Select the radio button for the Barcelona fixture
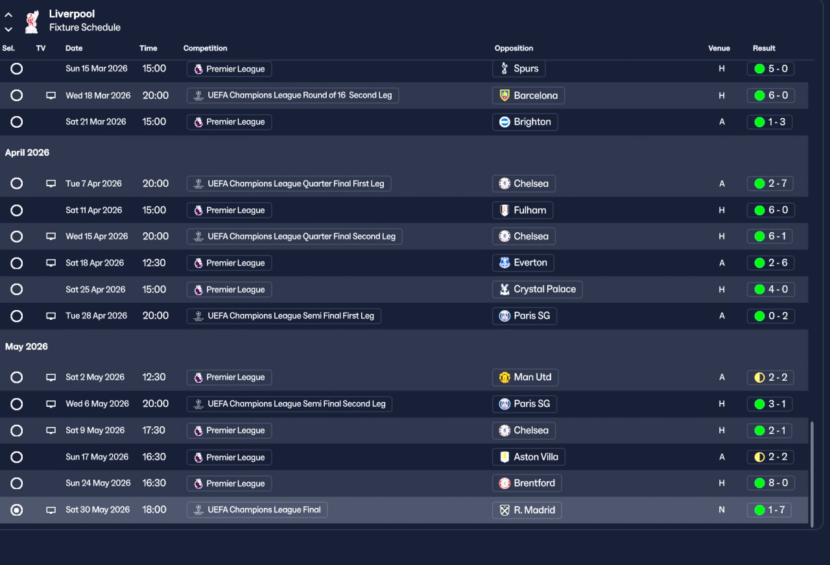 click(17, 95)
